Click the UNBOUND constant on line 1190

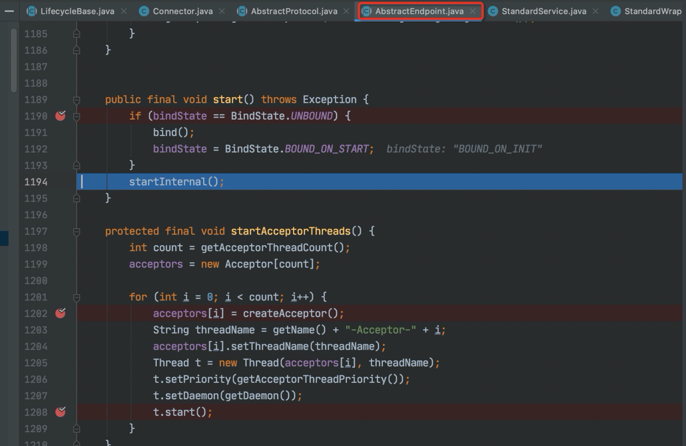312,116
